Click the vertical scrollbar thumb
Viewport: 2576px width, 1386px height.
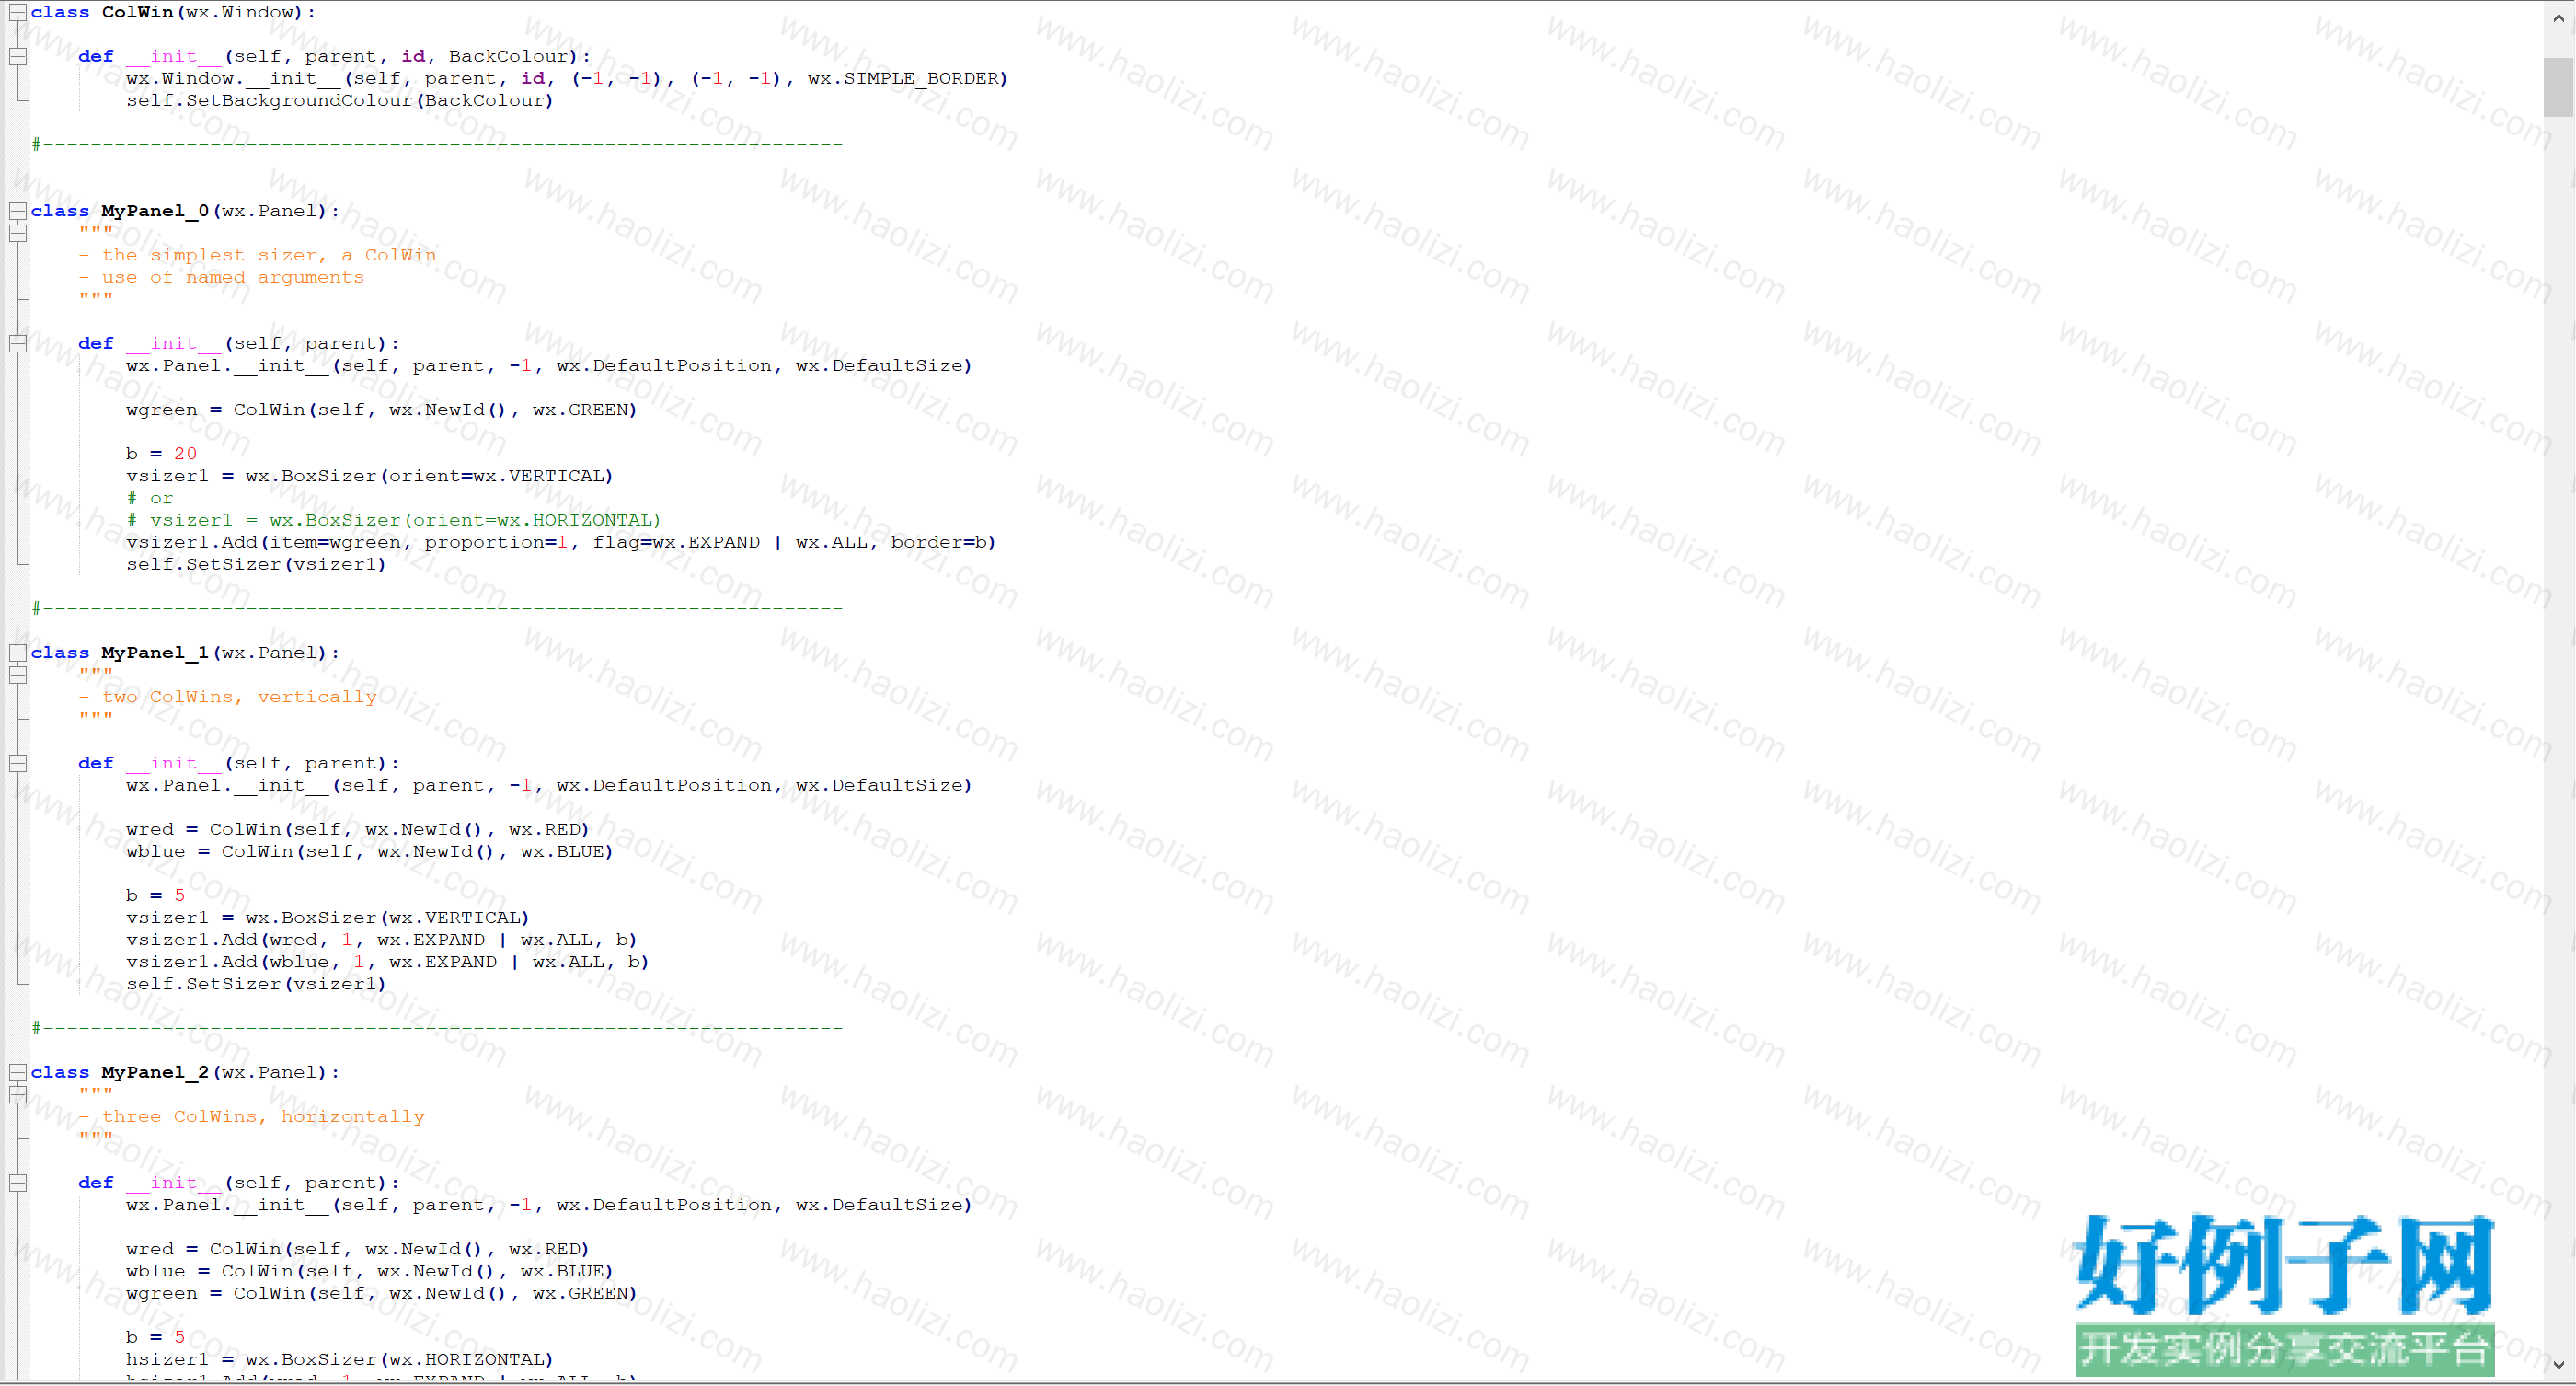click(x=2559, y=87)
